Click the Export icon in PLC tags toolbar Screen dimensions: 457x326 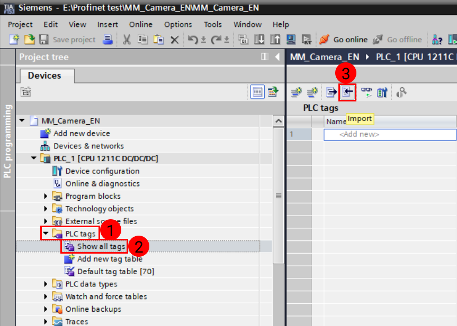pyautogui.click(x=330, y=92)
